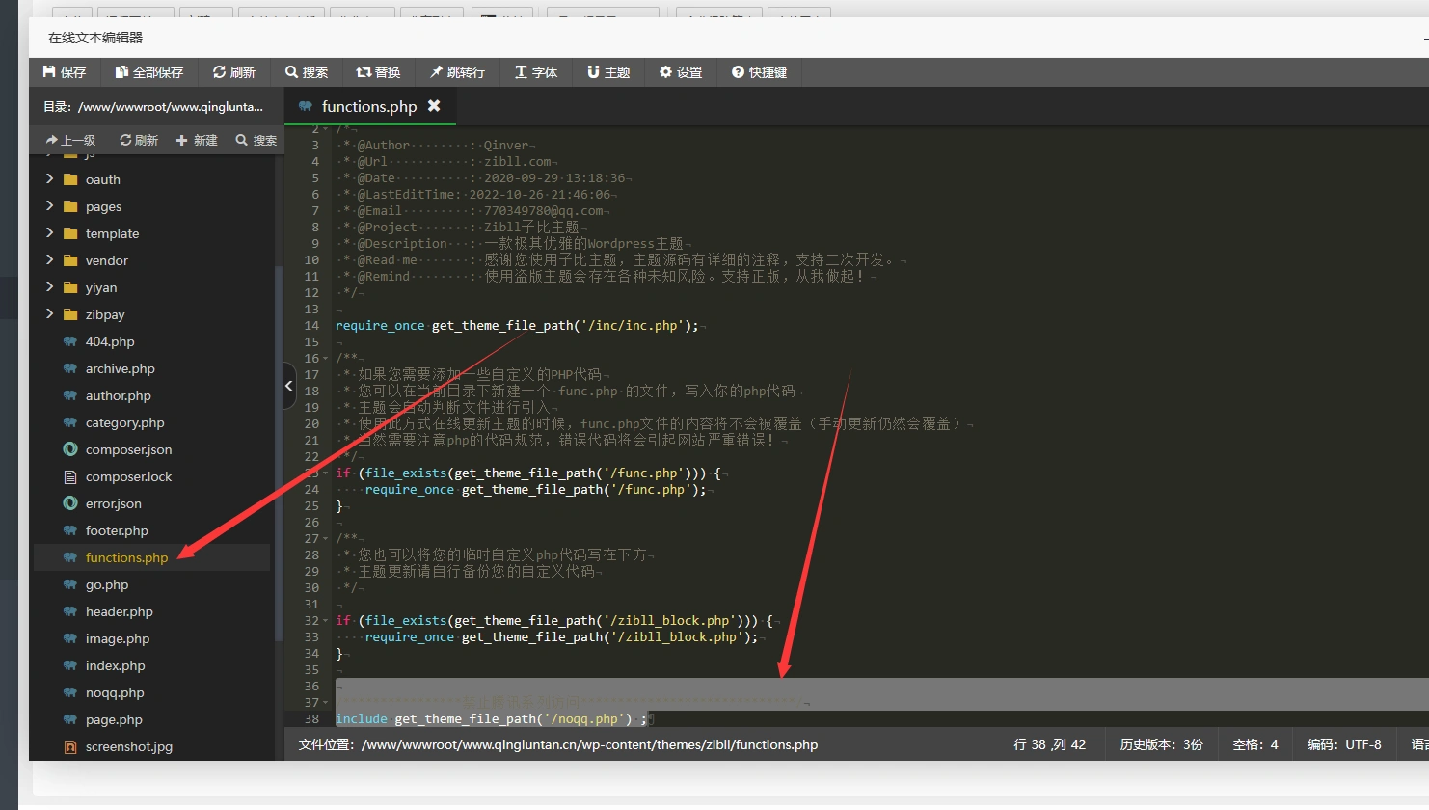Refresh the editor using 刷新 toolbar button
1429x810 pixels.
(234, 72)
